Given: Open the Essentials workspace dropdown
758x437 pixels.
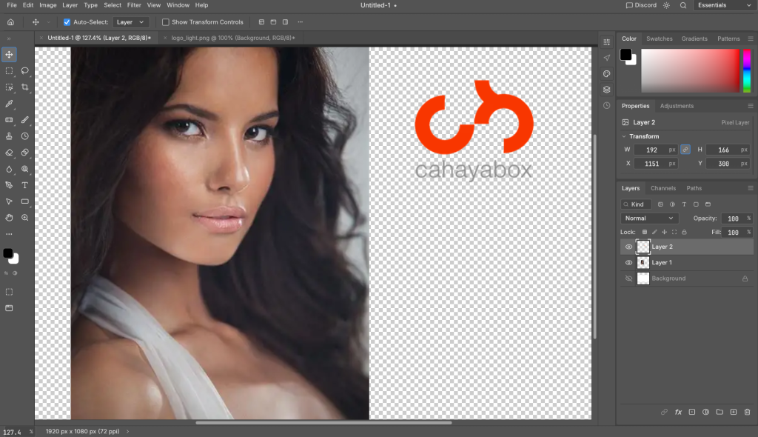Looking at the screenshot, I should click(724, 5).
